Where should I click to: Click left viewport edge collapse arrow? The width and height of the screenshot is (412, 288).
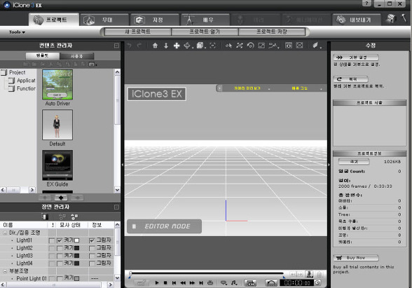point(123,165)
